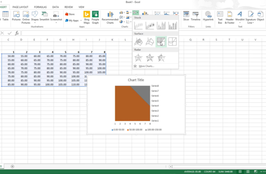The width and height of the screenshot is (266, 174).
Task: Select legend entry 50.00-100.00
Action: [x=135, y=130]
